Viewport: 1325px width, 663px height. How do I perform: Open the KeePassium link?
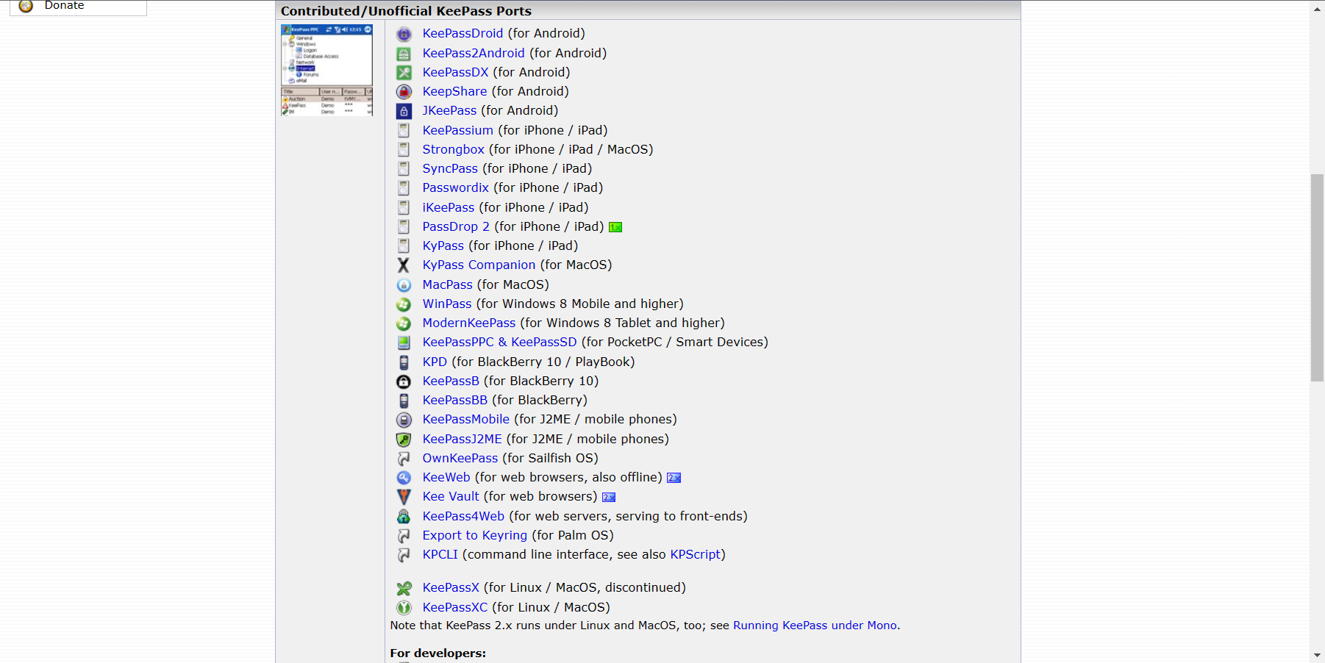pos(457,130)
